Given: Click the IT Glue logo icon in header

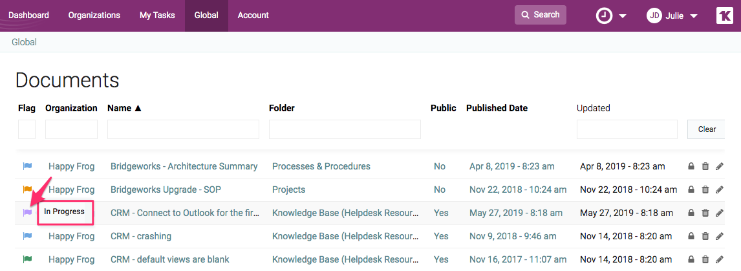Looking at the screenshot, I should click(725, 16).
